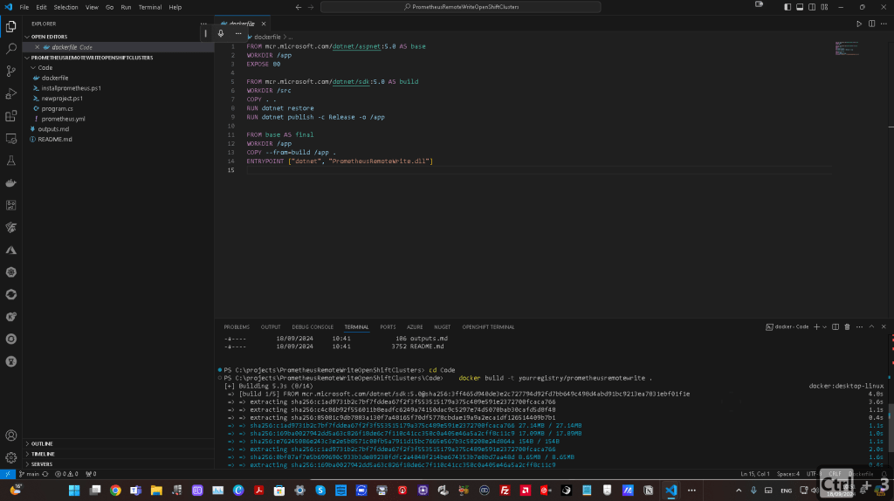The height and width of the screenshot is (501, 894).
Task: Open the Help menu
Action: pos(175,7)
